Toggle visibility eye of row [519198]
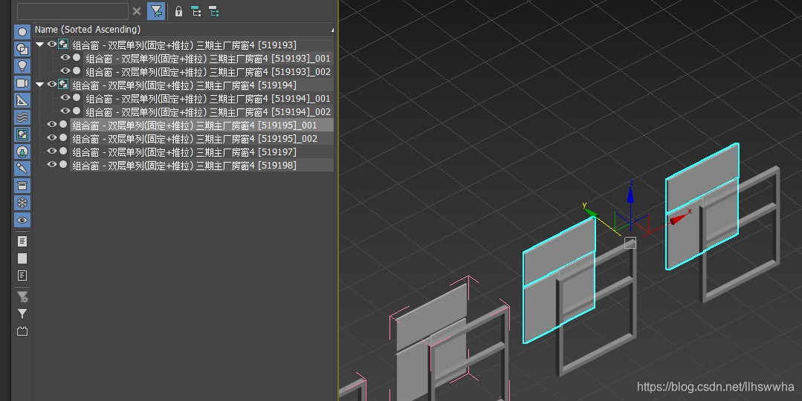The height and width of the screenshot is (401, 802). (x=52, y=164)
